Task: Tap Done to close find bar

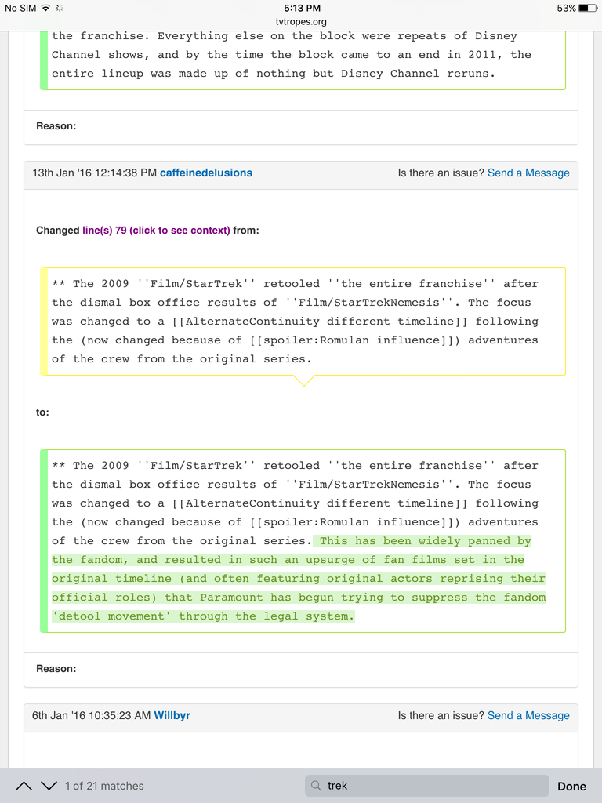Action: (x=571, y=786)
